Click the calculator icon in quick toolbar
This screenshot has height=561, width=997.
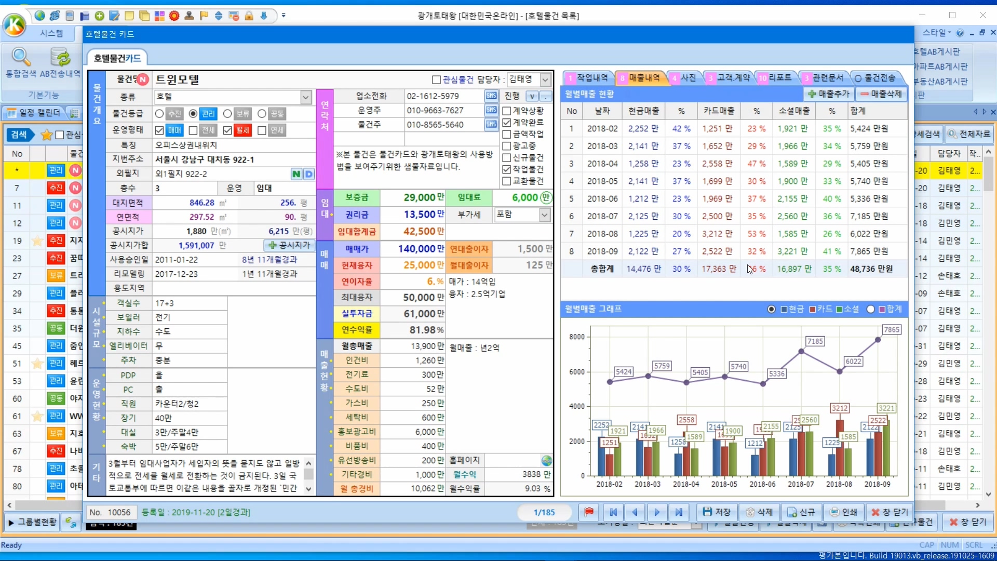[70, 16]
